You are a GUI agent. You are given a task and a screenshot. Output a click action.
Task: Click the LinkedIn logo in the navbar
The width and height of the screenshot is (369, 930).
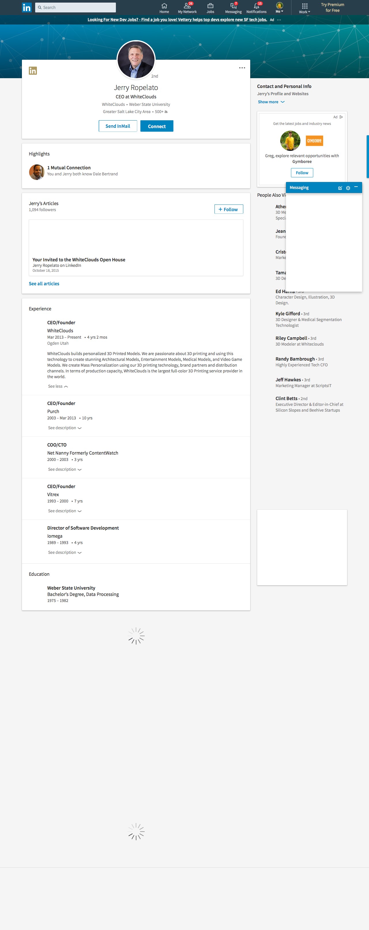[26, 7]
